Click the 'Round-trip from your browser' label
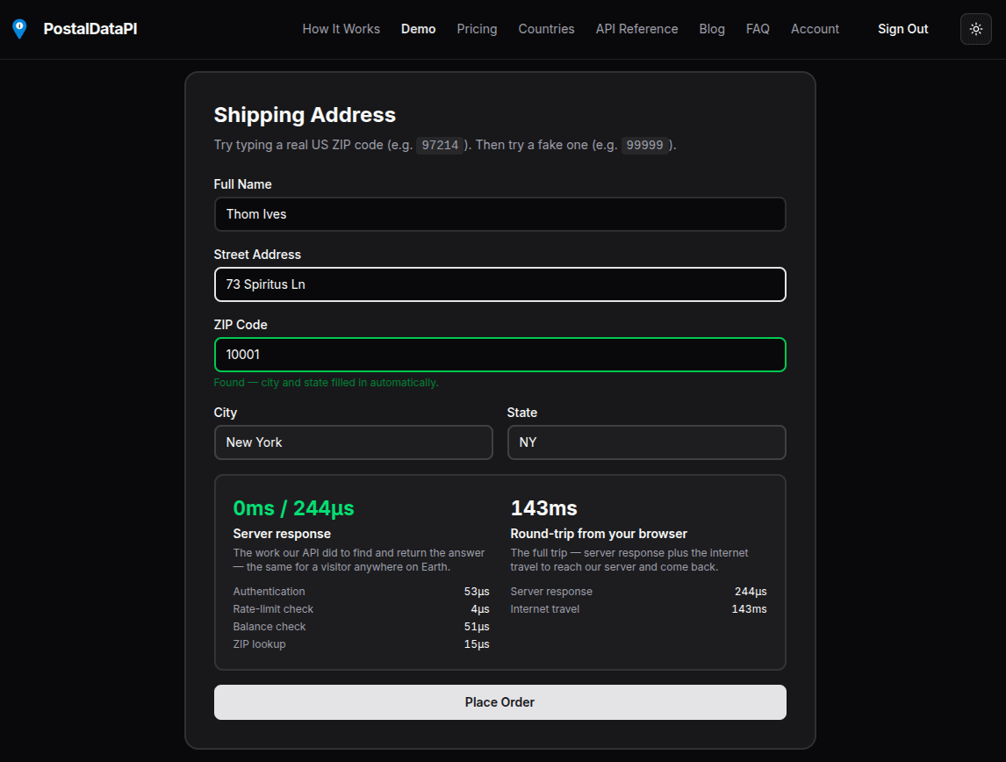The image size is (1006, 762). (599, 534)
